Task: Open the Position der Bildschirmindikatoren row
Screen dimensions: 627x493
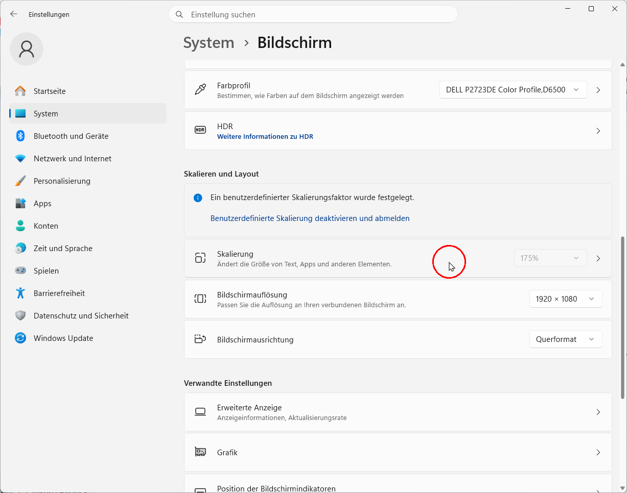Action: [398, 483]
